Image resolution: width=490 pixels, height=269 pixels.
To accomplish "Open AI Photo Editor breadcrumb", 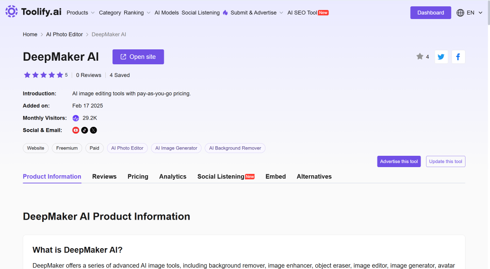I will tap(64, 34).
